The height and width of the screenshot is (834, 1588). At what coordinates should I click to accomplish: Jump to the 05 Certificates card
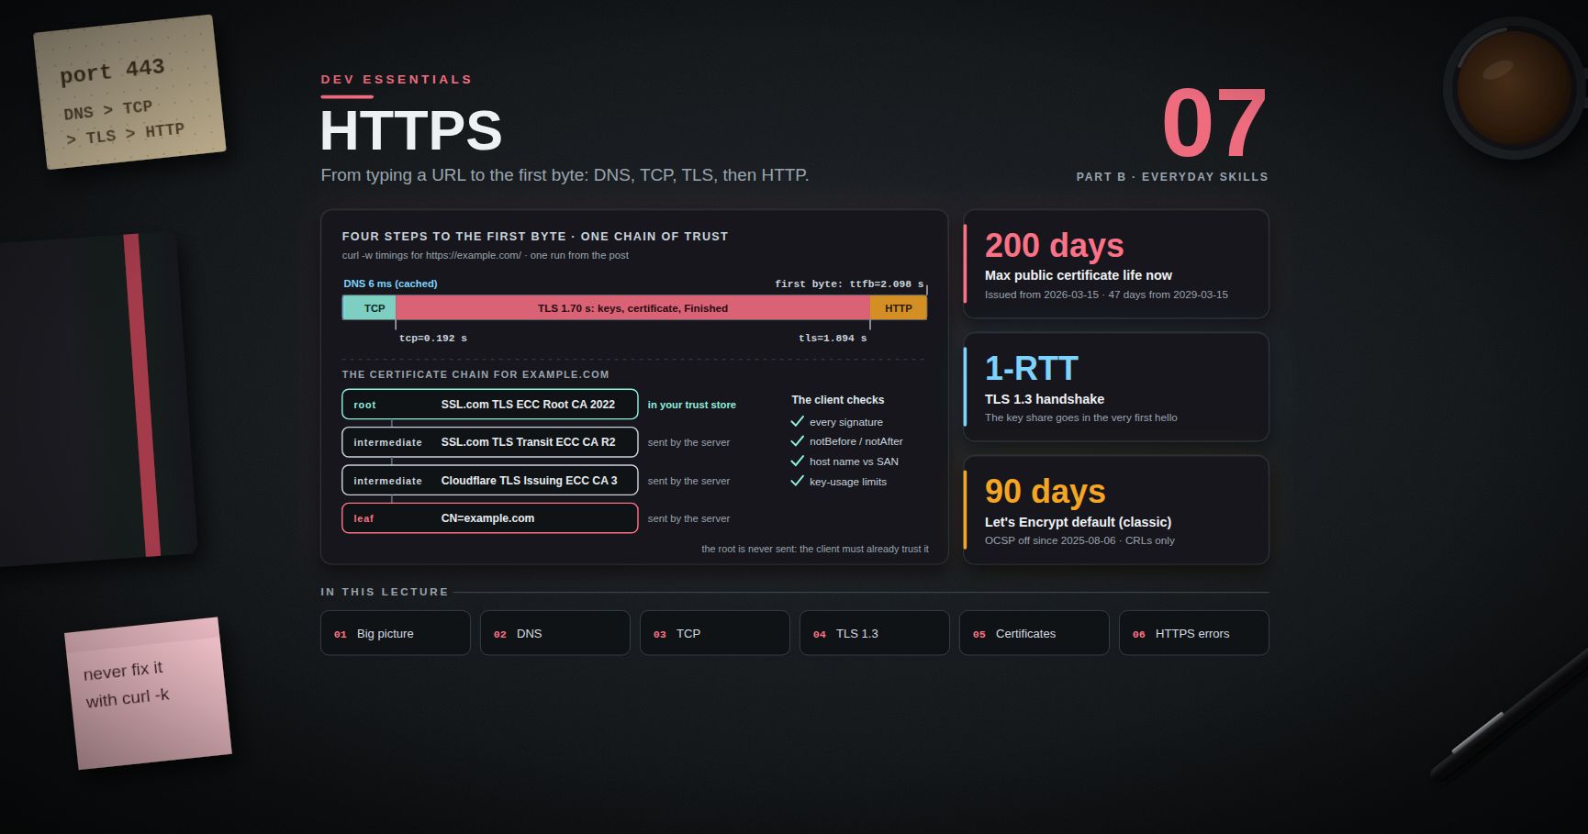pyautogui.click(x=1034, y=633)
